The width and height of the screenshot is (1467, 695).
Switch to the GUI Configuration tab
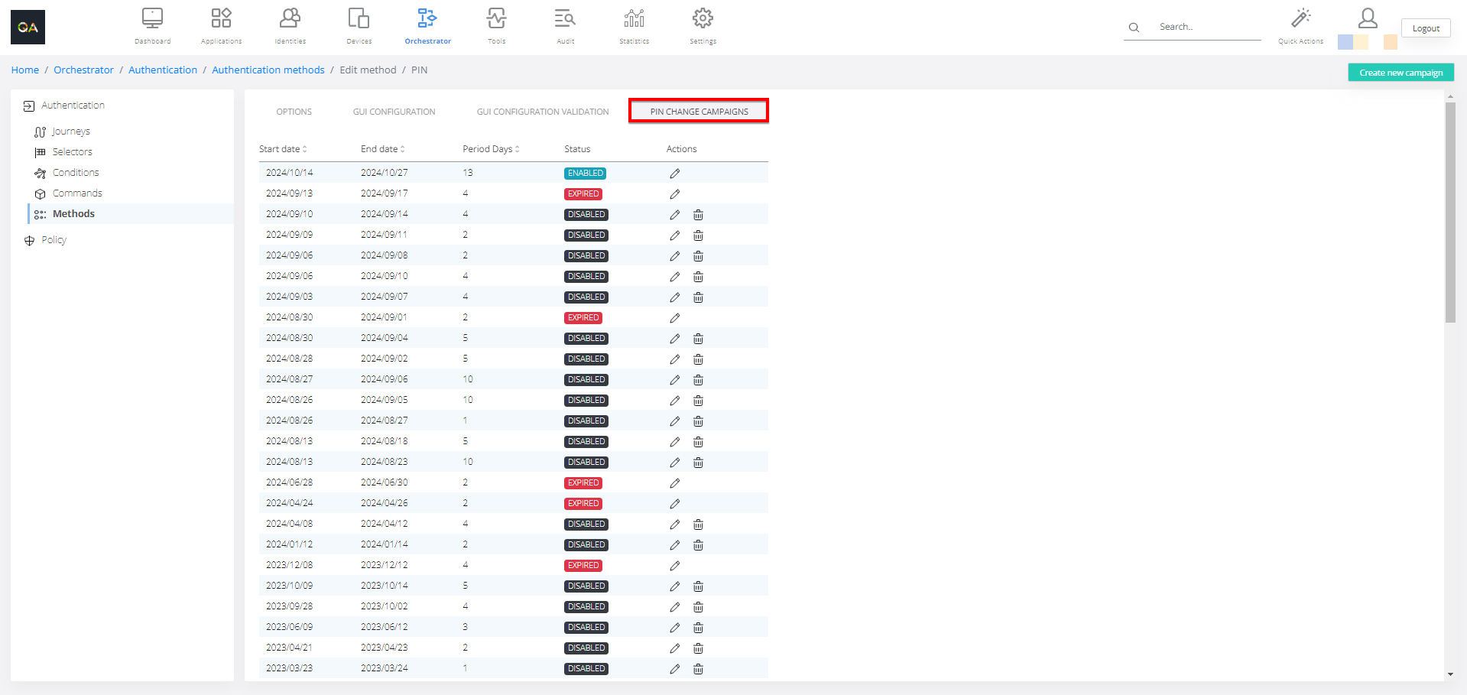point(394,112)
